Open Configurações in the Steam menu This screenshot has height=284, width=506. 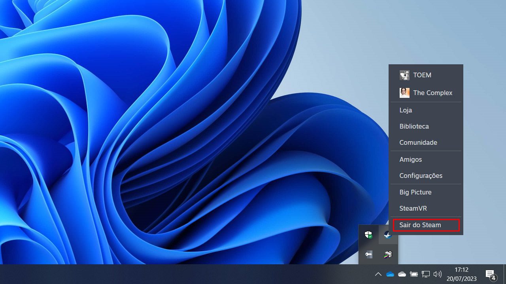point(426,176)
